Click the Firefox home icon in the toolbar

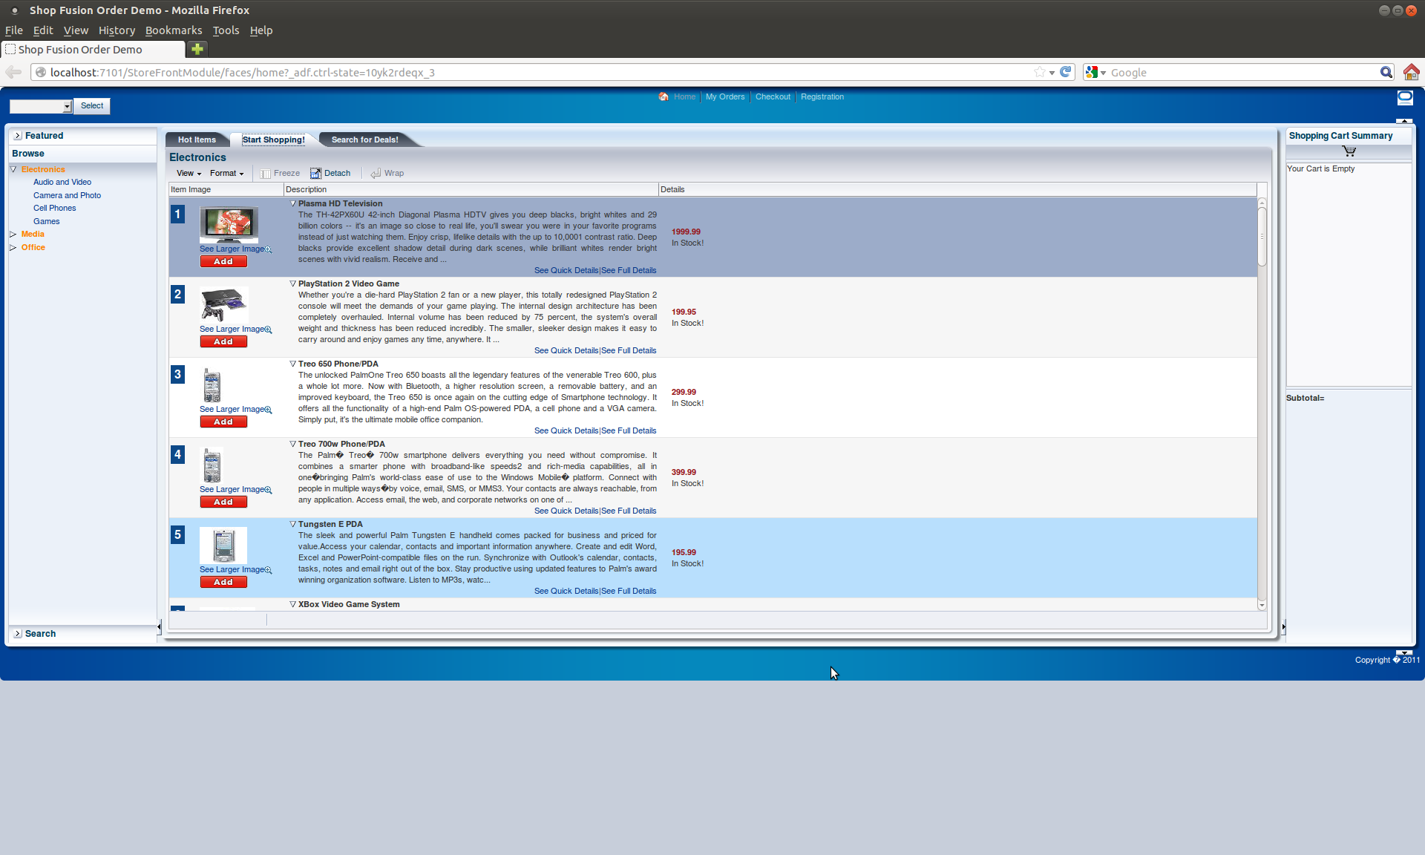point(1412,72)
